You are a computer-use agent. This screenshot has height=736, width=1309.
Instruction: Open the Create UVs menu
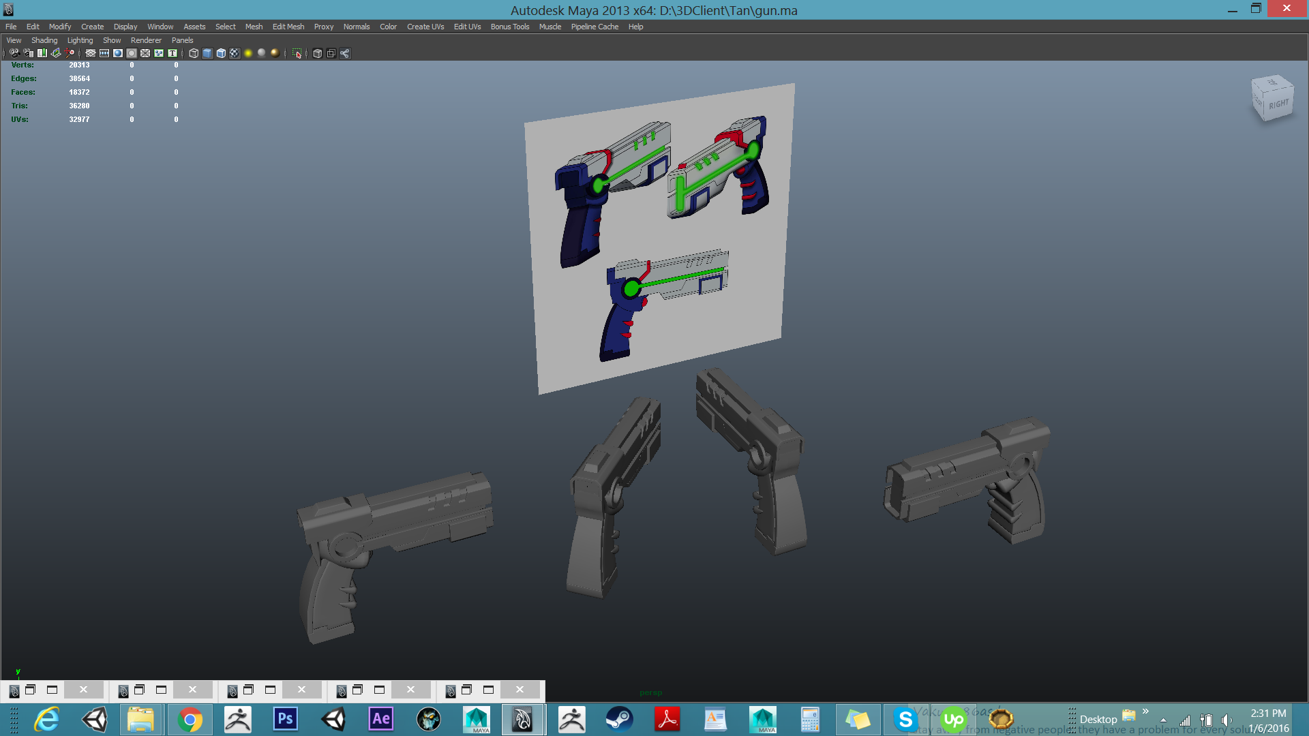click(x=425, y=27)
